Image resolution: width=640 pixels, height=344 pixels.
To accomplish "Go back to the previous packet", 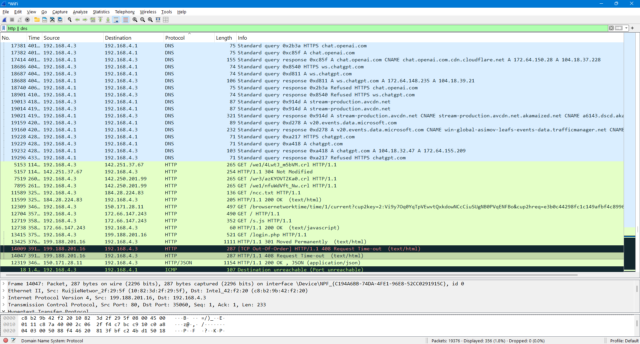I will click(77, 20).
